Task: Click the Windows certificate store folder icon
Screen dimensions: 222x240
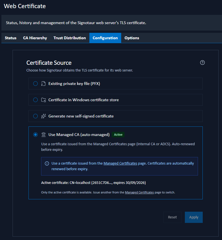Action: point(44,100)
